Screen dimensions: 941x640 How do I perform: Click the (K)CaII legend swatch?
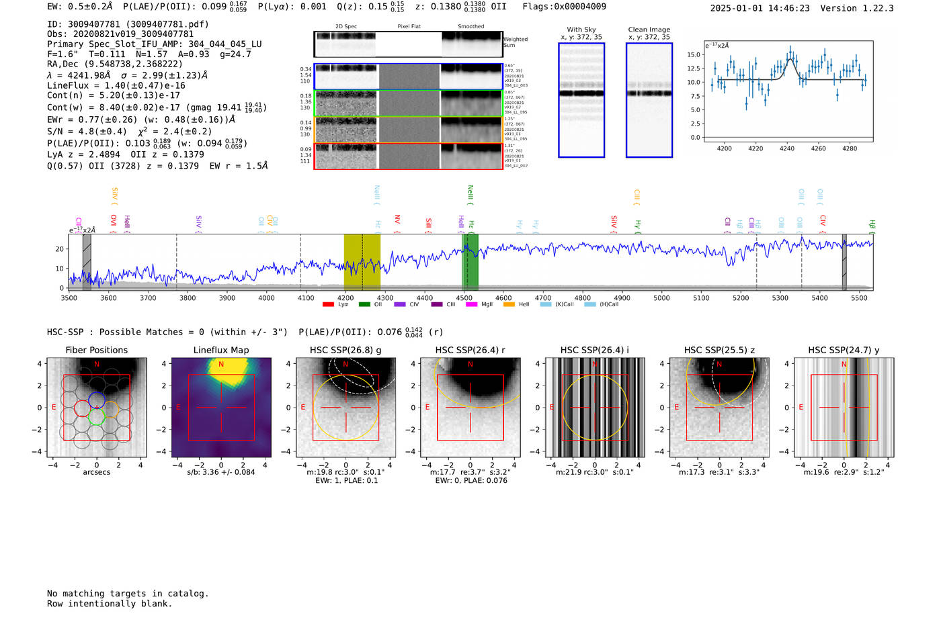(546, 304)
